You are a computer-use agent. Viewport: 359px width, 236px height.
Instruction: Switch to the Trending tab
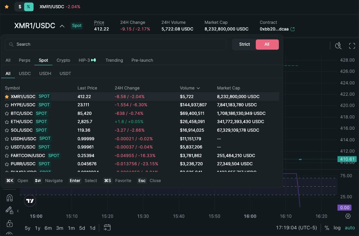coord(114,60)
